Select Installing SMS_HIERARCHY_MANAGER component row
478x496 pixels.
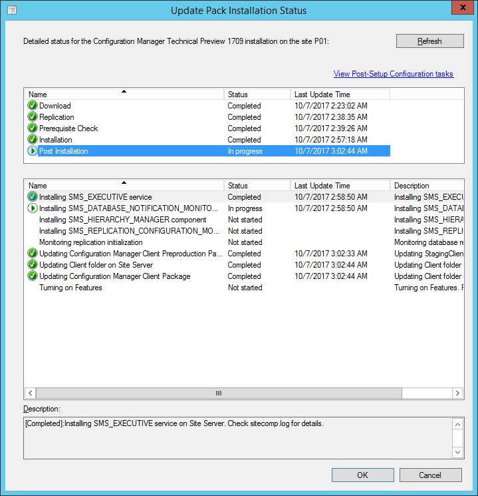245,220
